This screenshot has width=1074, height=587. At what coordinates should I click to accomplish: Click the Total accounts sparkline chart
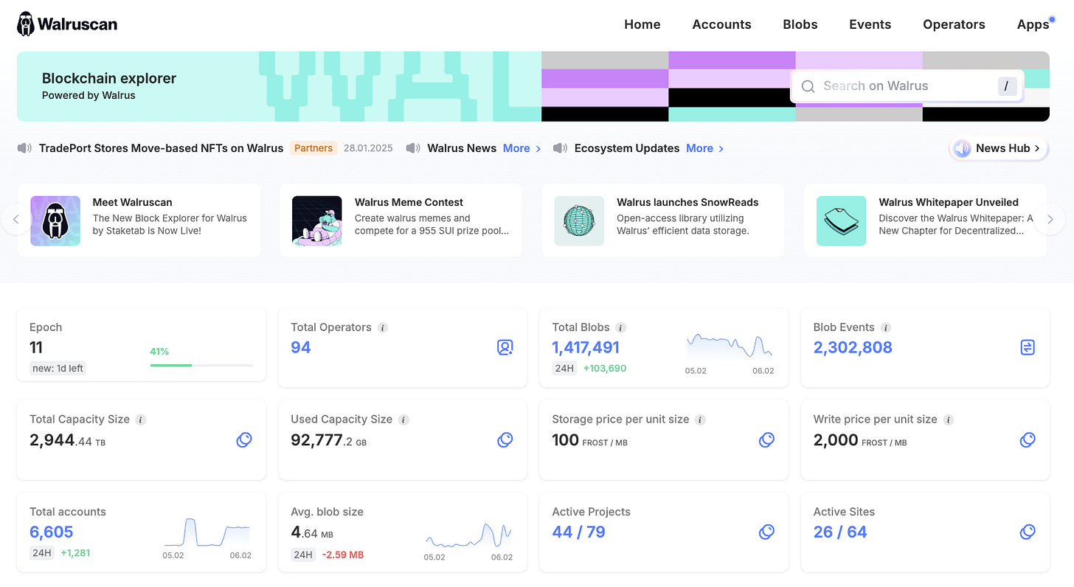(x=207, y=532)
